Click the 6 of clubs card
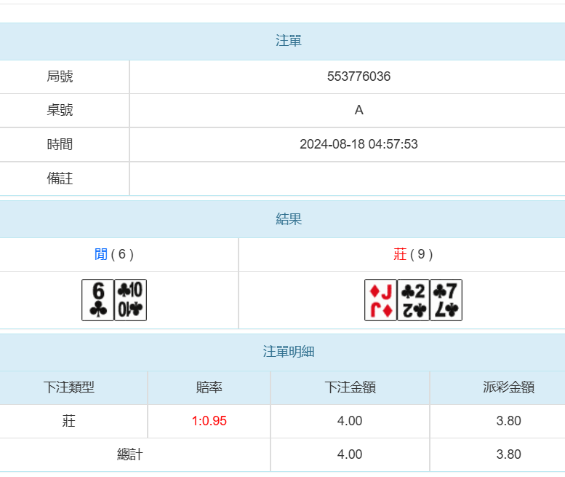This screenshot has width=565, height=477. 97,299
